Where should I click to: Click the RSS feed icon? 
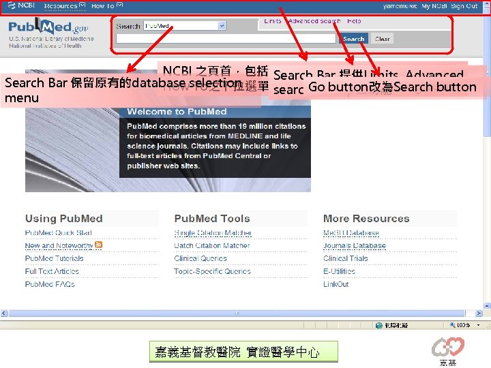[x=98, y=245]
